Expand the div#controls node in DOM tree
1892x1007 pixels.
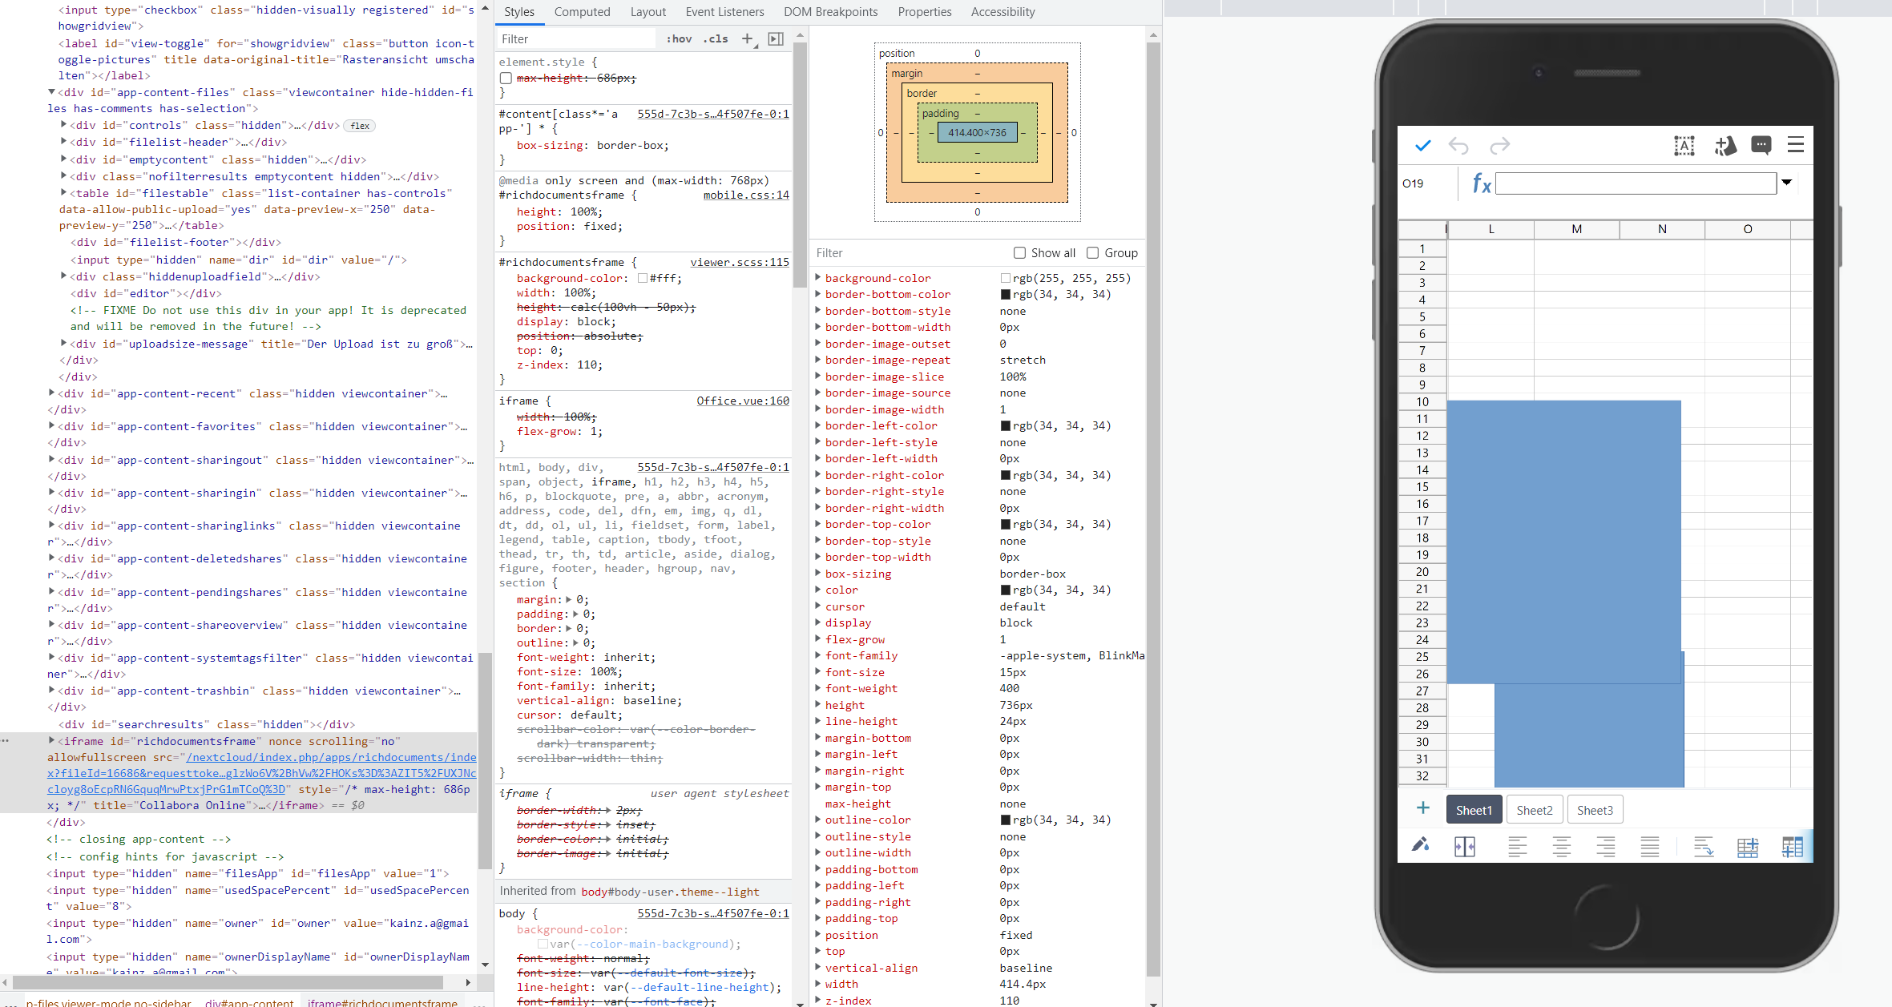(x=64, y=125)
